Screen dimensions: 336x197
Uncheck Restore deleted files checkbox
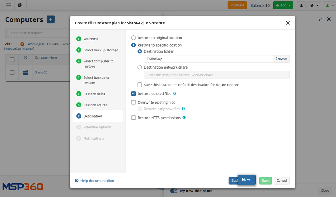tap(134, 94)
